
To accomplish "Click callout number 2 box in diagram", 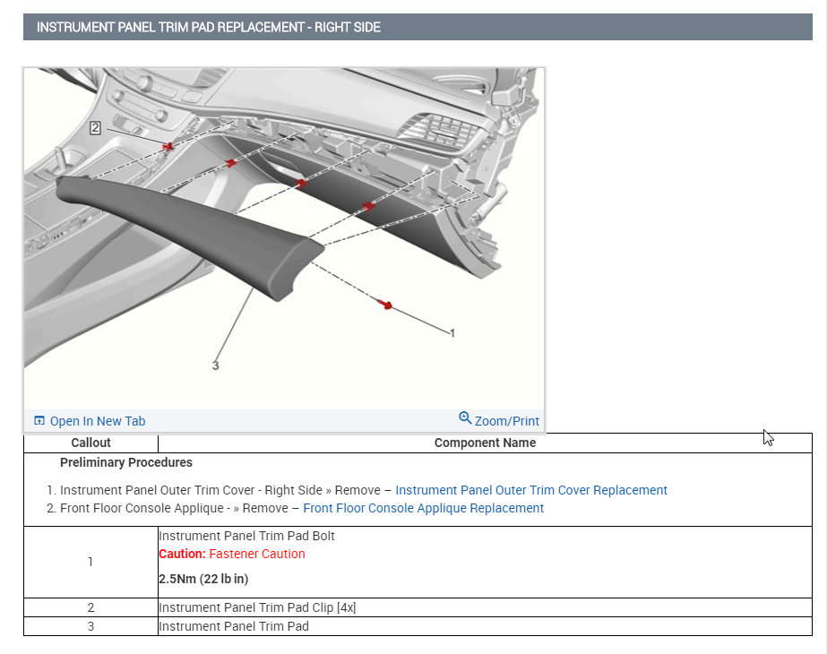I will point(95,127).
